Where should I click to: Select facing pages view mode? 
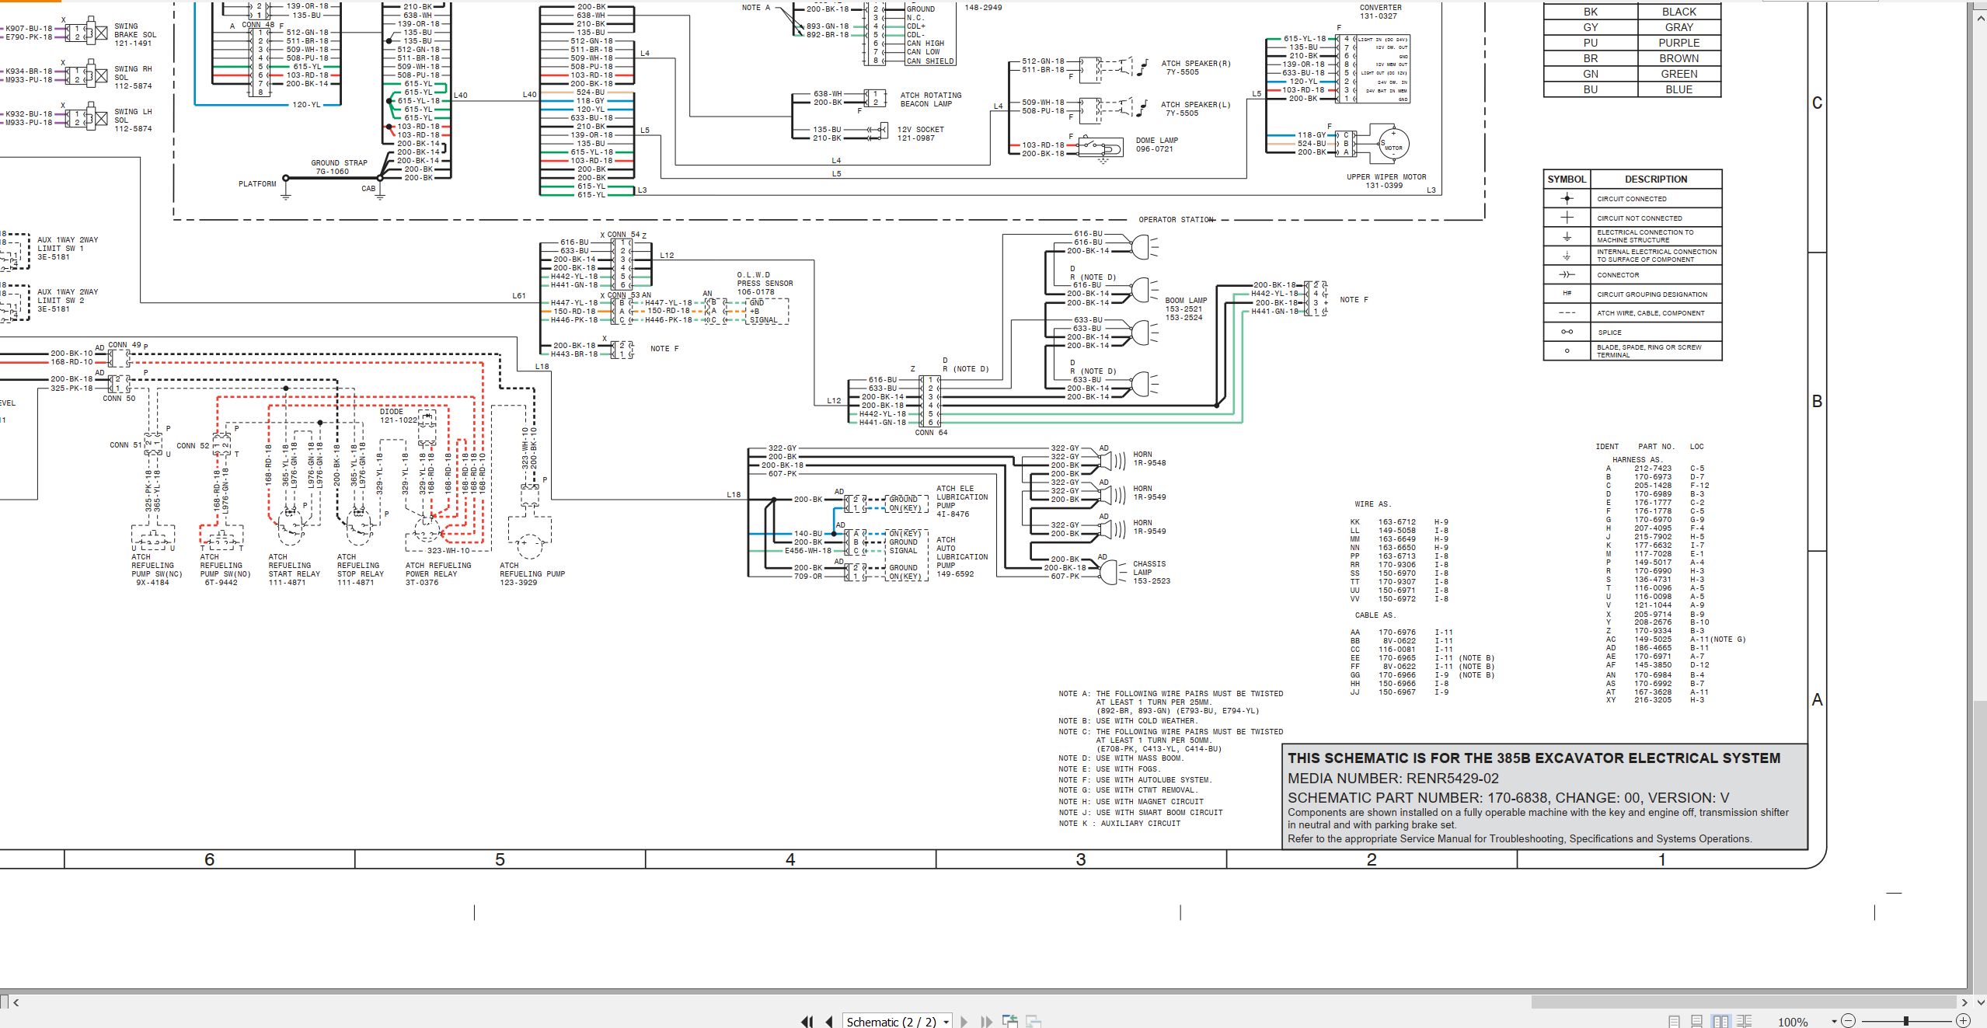(x=1721, y=1022)
